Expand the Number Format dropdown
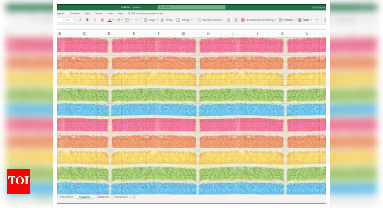The height and width of the screenshot is (208, 383). 222,20
